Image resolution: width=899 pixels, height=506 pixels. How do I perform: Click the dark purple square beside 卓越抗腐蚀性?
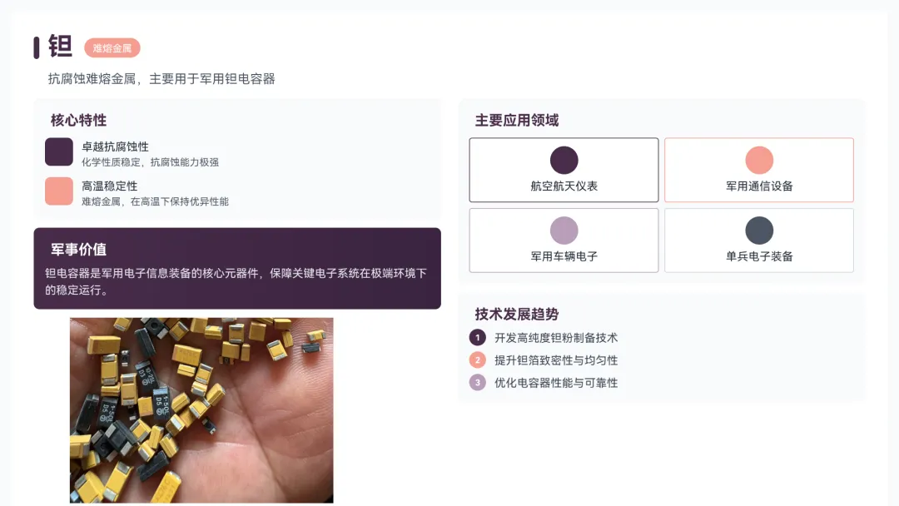(59, 151)
